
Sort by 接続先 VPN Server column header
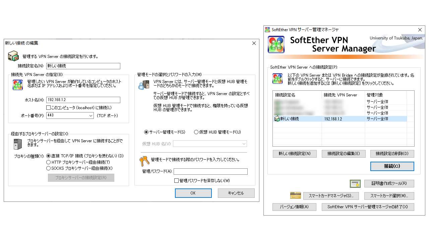point(343,95)
